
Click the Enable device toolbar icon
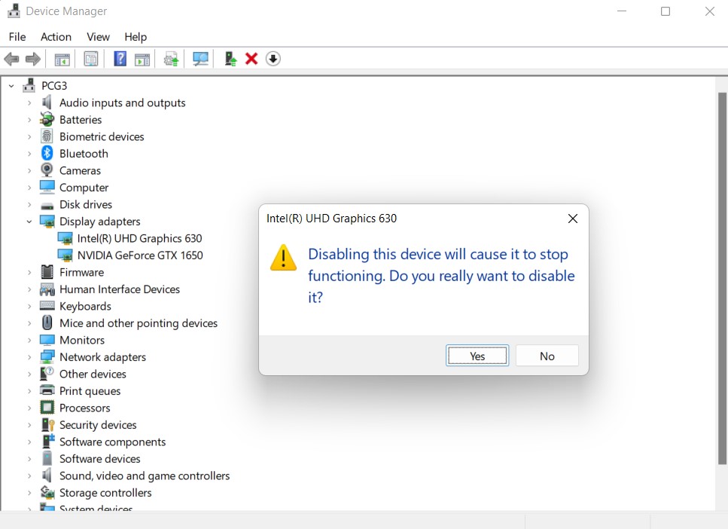click(x=230, y=59)
